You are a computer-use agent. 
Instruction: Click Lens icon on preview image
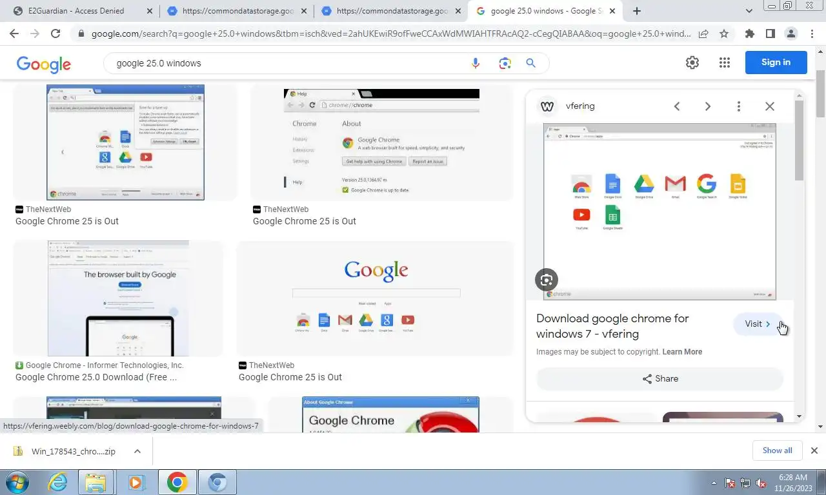click(x=547, y=280)
